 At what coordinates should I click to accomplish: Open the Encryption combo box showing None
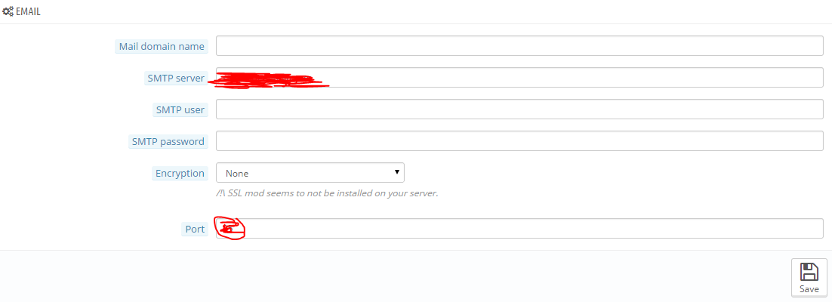(x=310, y=172)
